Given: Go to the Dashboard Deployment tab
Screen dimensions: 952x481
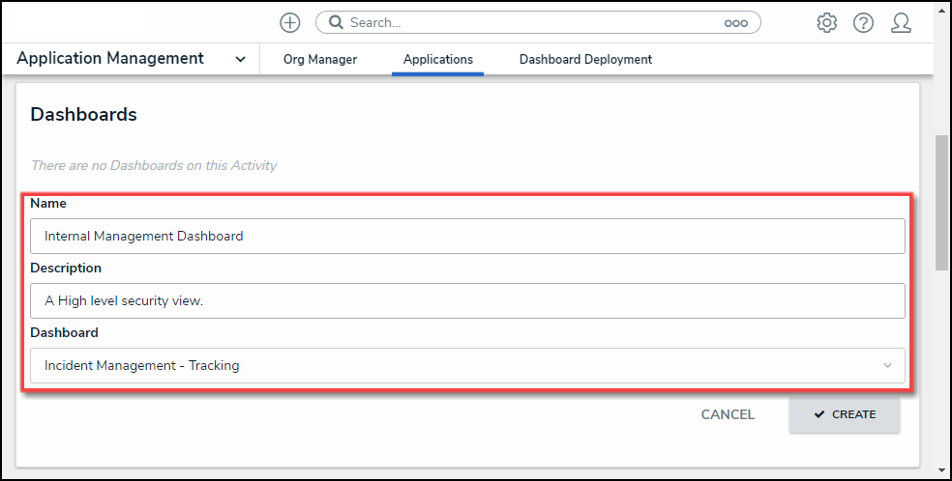Looking at the screenshot, I should (x=585, y=60).
